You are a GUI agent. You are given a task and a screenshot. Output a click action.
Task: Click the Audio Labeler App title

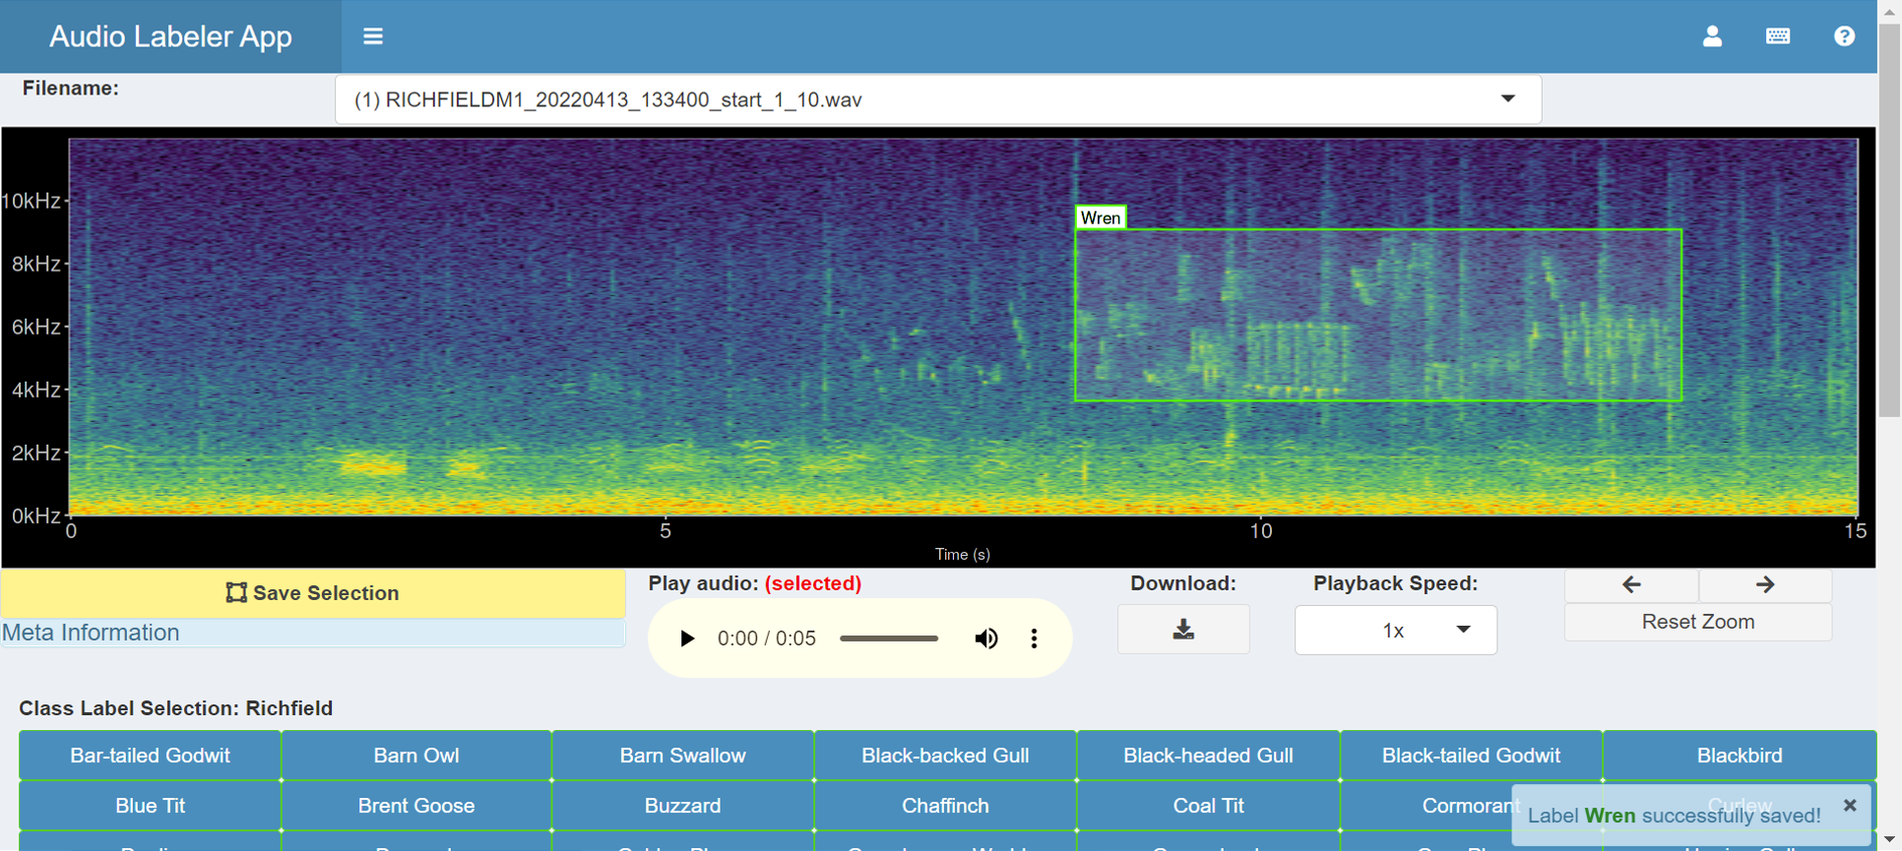[x=170, y=36]
